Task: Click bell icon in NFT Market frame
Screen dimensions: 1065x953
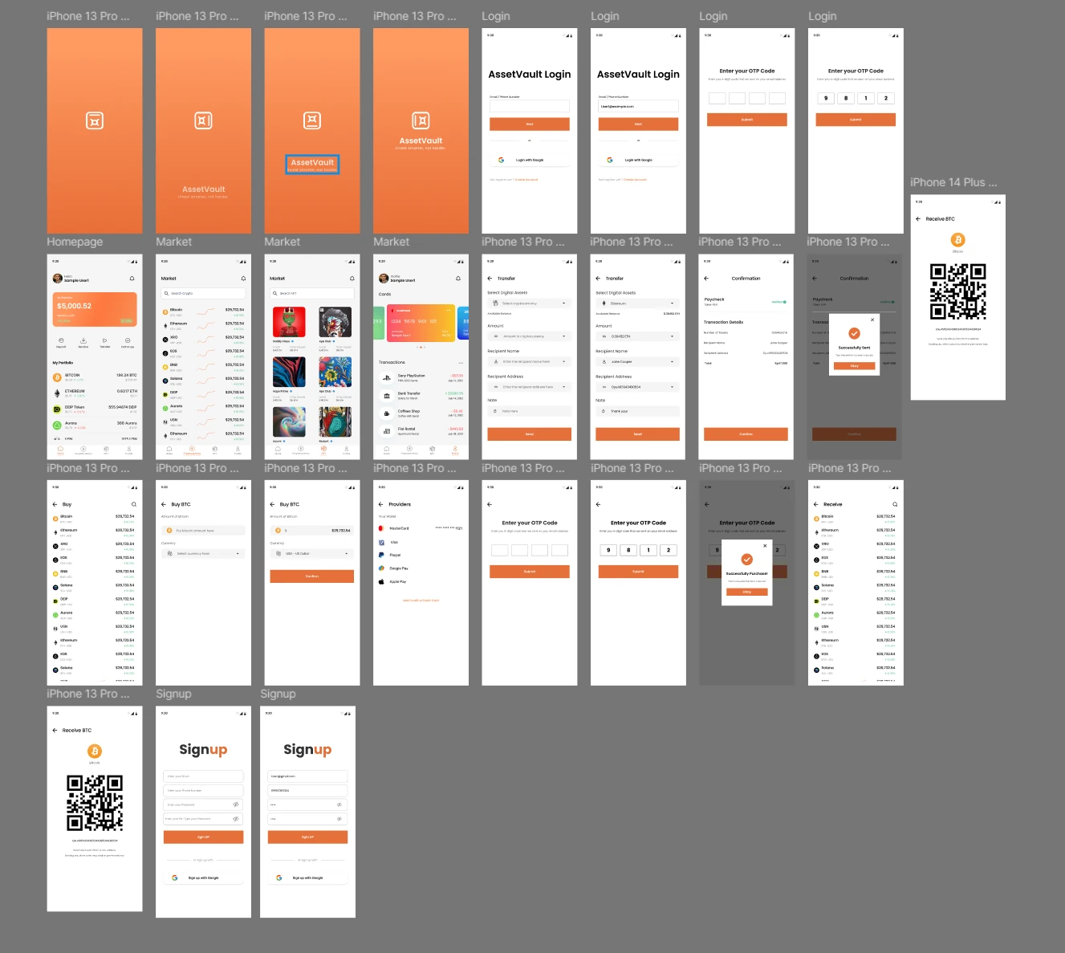Action: (x=352, y=279)
